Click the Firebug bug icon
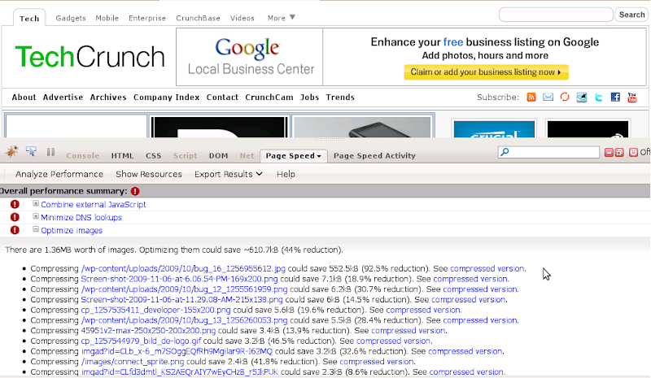651x378 pixels. [11, 151]
